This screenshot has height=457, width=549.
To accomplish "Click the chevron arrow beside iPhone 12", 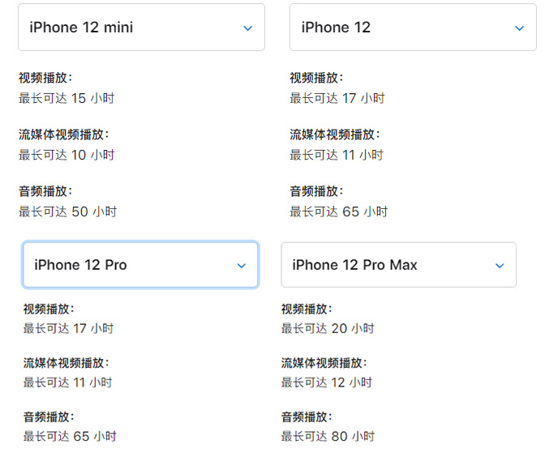I will (519, 28).
